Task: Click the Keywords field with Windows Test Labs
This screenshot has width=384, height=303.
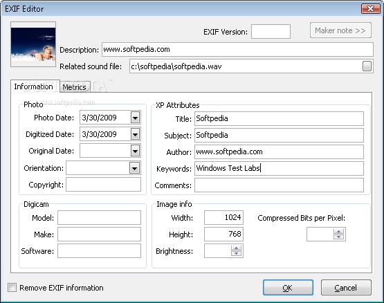Action: pos(280,168)
